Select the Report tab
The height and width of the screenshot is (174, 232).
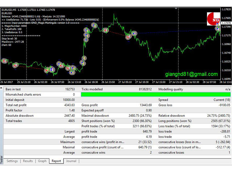coord(56,161)
